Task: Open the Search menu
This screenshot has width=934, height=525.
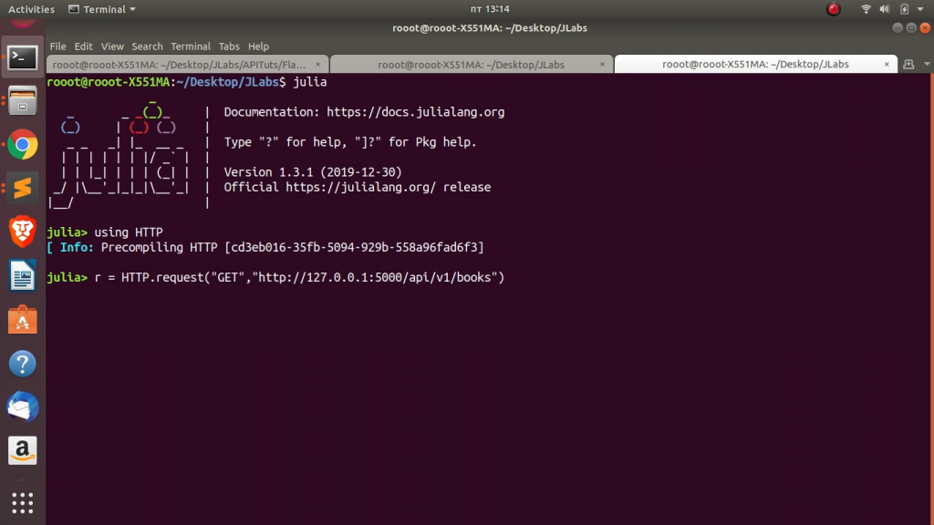Action: 147,46
